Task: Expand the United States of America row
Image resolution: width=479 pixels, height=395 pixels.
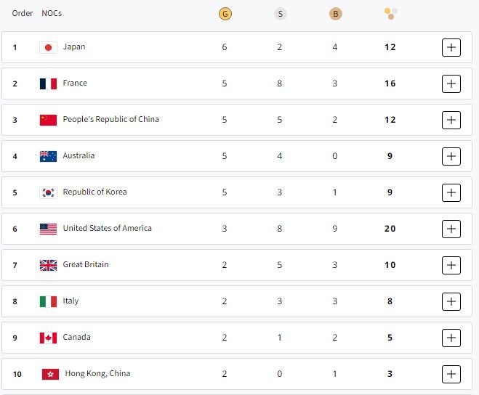Action: point(451,229)
